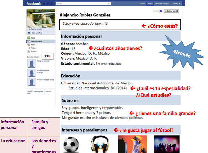
Task: Click the 234 friend count box
Action: coord(47,56)
